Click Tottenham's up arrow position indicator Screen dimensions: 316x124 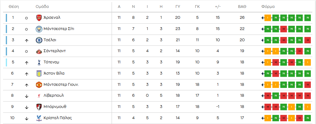tap(27, 63)
